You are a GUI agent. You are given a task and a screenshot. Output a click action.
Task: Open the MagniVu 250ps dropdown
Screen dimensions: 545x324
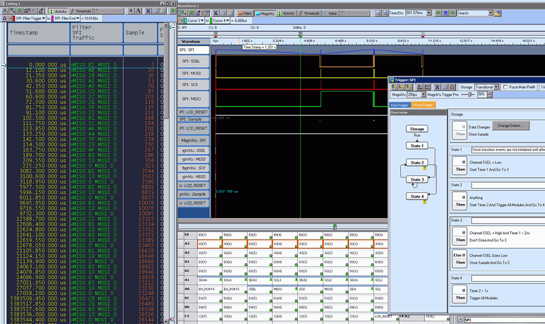point(423,95)
